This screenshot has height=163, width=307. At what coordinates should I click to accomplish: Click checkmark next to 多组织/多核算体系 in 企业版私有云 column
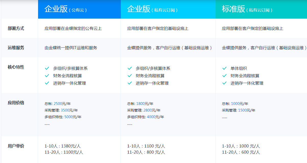coord(130,68)
